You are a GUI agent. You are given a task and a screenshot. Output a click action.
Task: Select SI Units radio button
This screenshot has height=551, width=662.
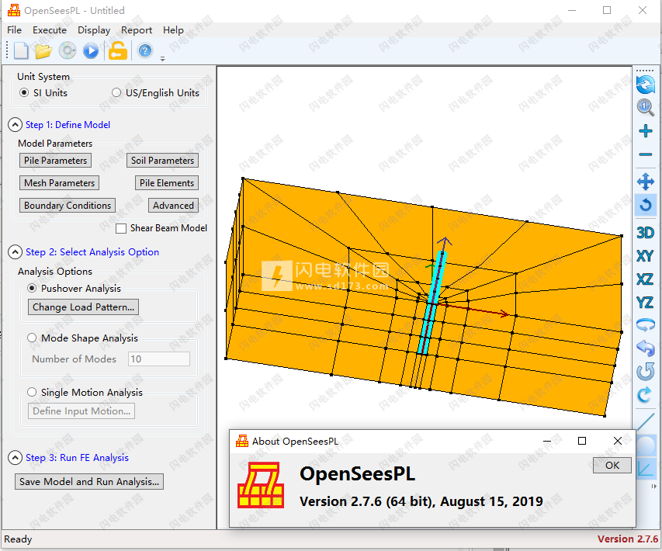24,92
